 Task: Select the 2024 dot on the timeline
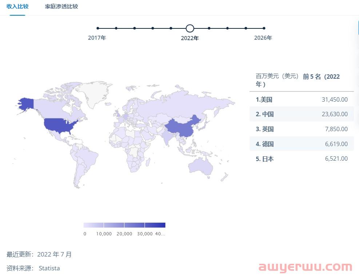pyautogui.click(x=227, y=28)
